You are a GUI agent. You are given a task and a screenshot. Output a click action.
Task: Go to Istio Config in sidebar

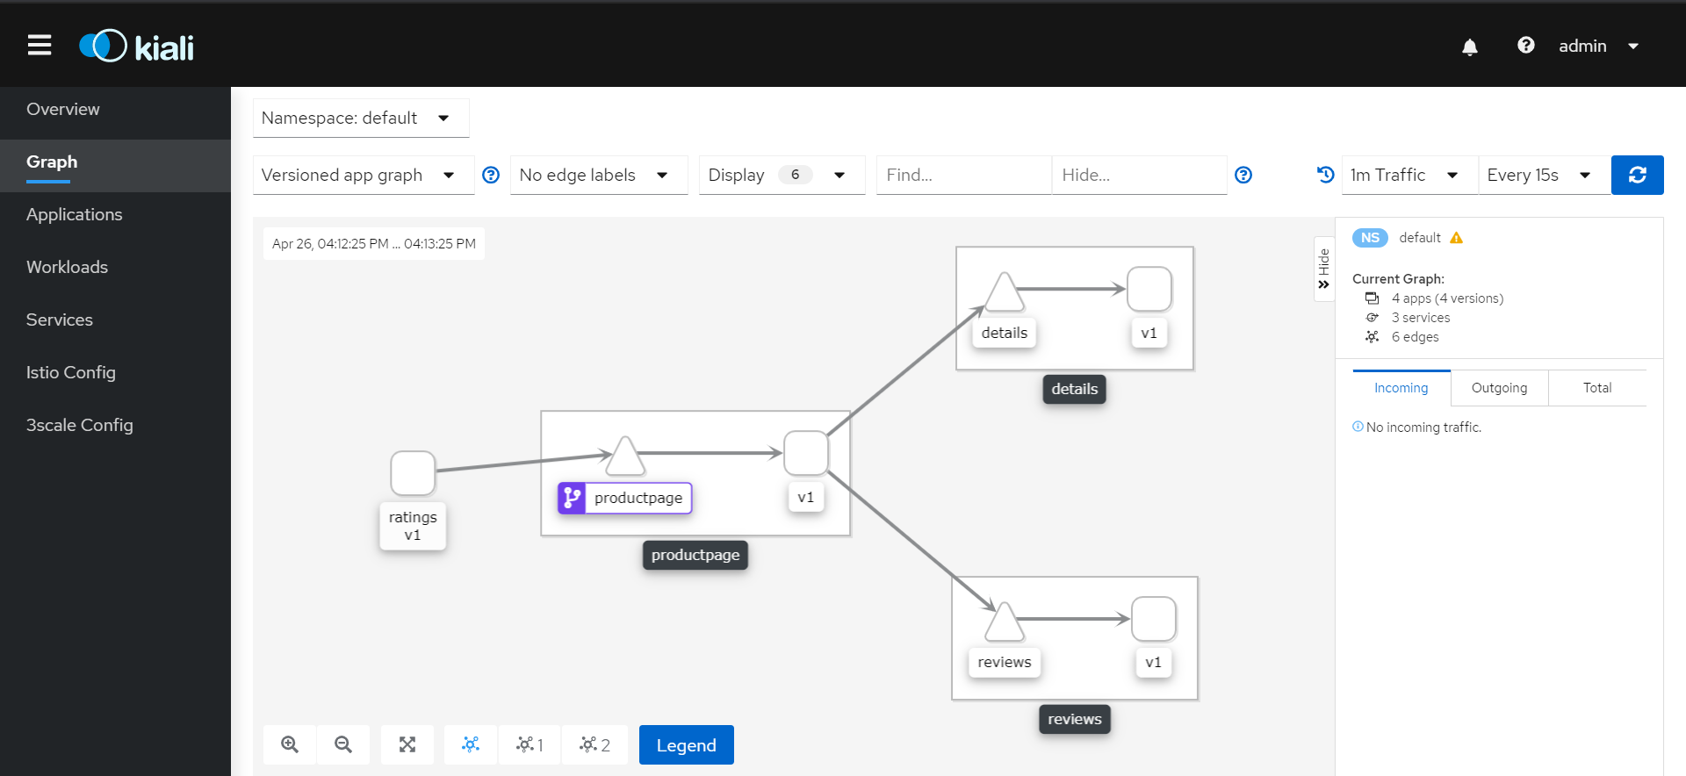pyautogui.click(x=115, y=372)
